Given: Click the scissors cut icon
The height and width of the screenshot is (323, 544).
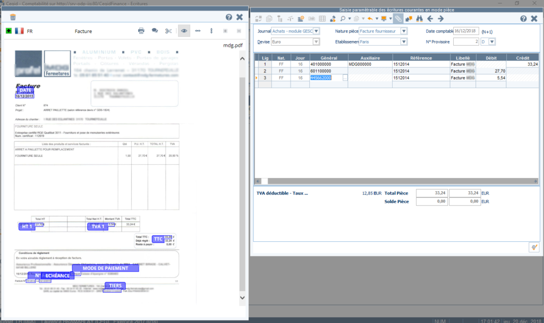Looking at the screenshot, I should tap(168, 31).
